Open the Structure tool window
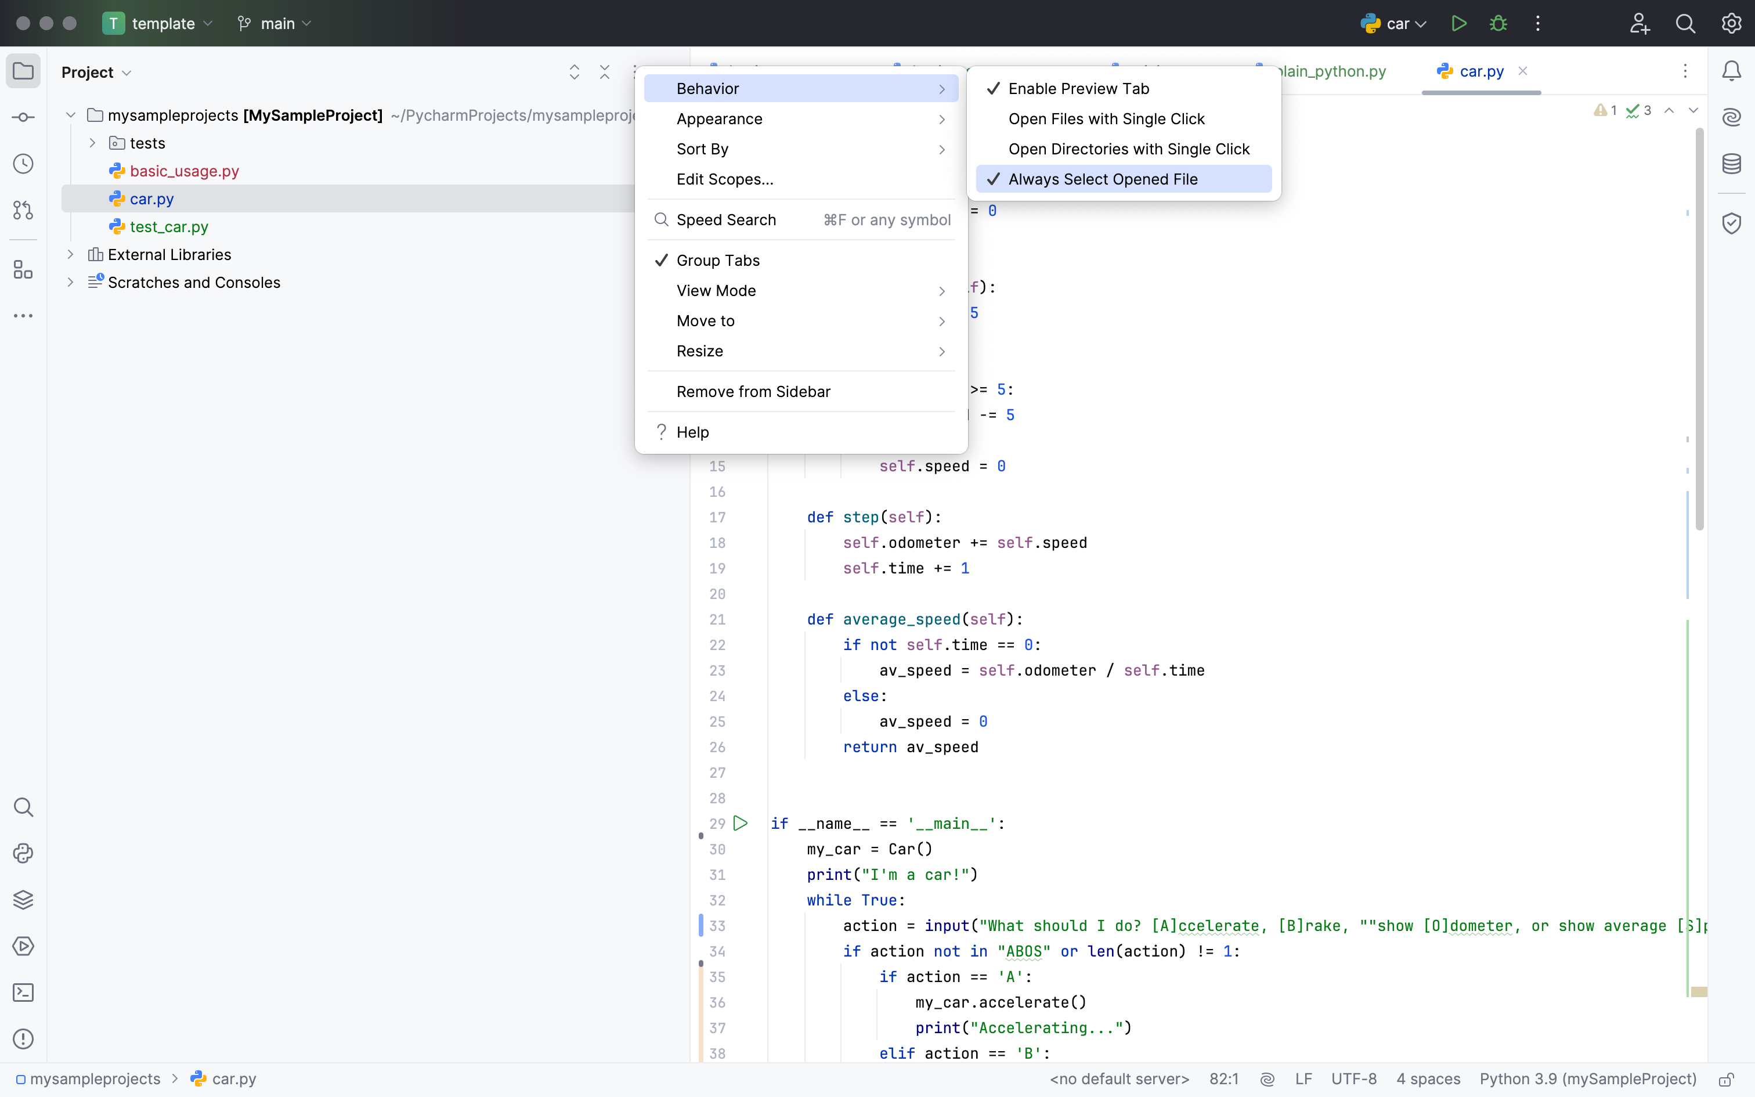 23,269
